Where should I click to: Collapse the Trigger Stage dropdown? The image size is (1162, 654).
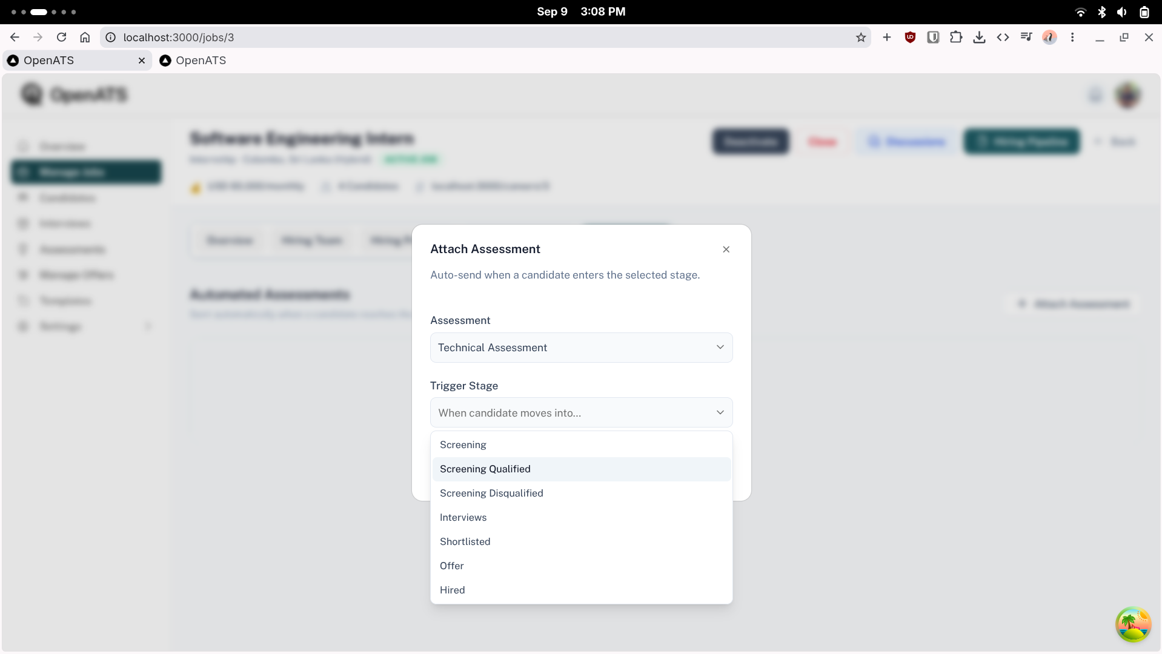click(x=581, y=413)
